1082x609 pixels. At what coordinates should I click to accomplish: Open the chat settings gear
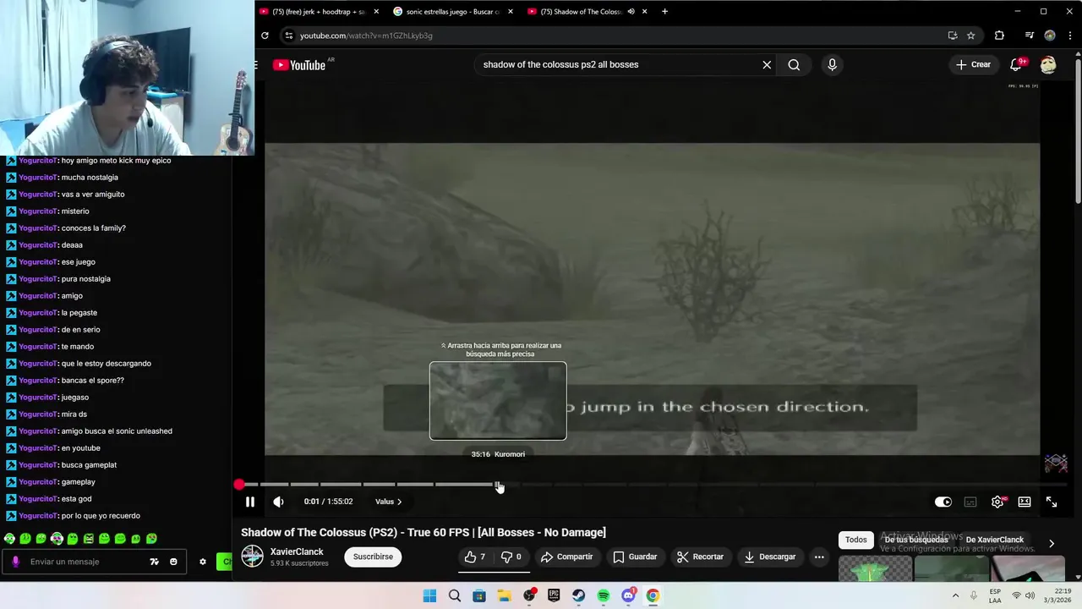[202, 562]
